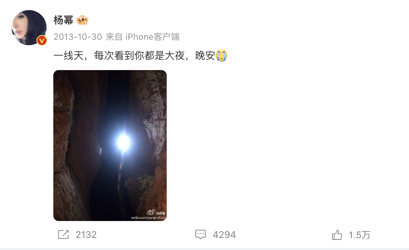Image resolution: width=409 pixels, height=250 pixels.
Task: Click the gold crown membership badge
Action: (x=82, y=20)
